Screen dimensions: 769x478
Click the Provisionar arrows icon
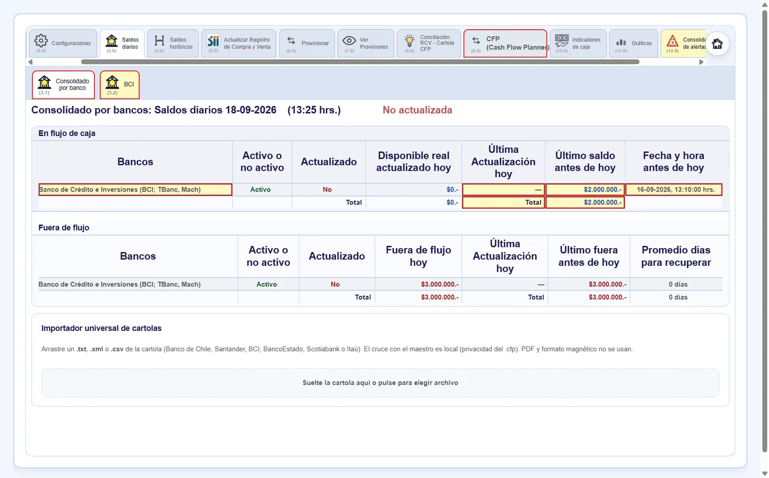coord(291,41)
